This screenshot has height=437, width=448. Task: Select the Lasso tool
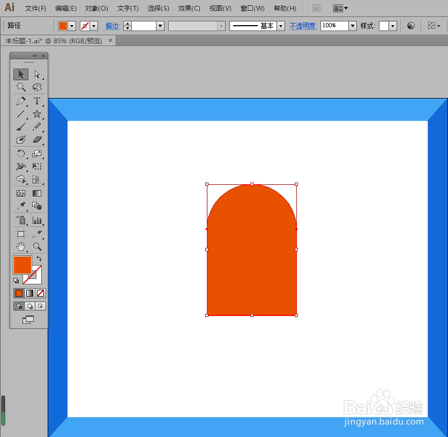click(x=37, y=87)
